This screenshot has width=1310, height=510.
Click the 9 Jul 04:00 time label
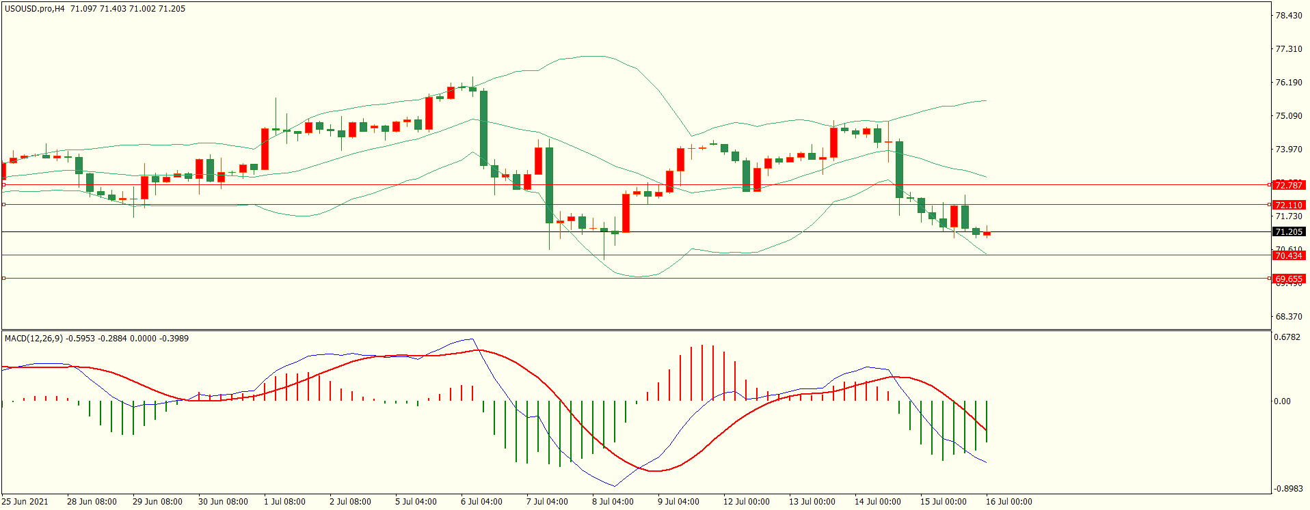678,502
